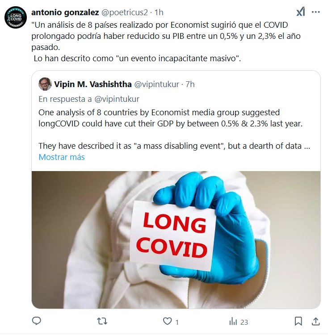This screenshot has width=328, height=335.
Task: Open the @poetricus2 handle
Action: [124, 13]
